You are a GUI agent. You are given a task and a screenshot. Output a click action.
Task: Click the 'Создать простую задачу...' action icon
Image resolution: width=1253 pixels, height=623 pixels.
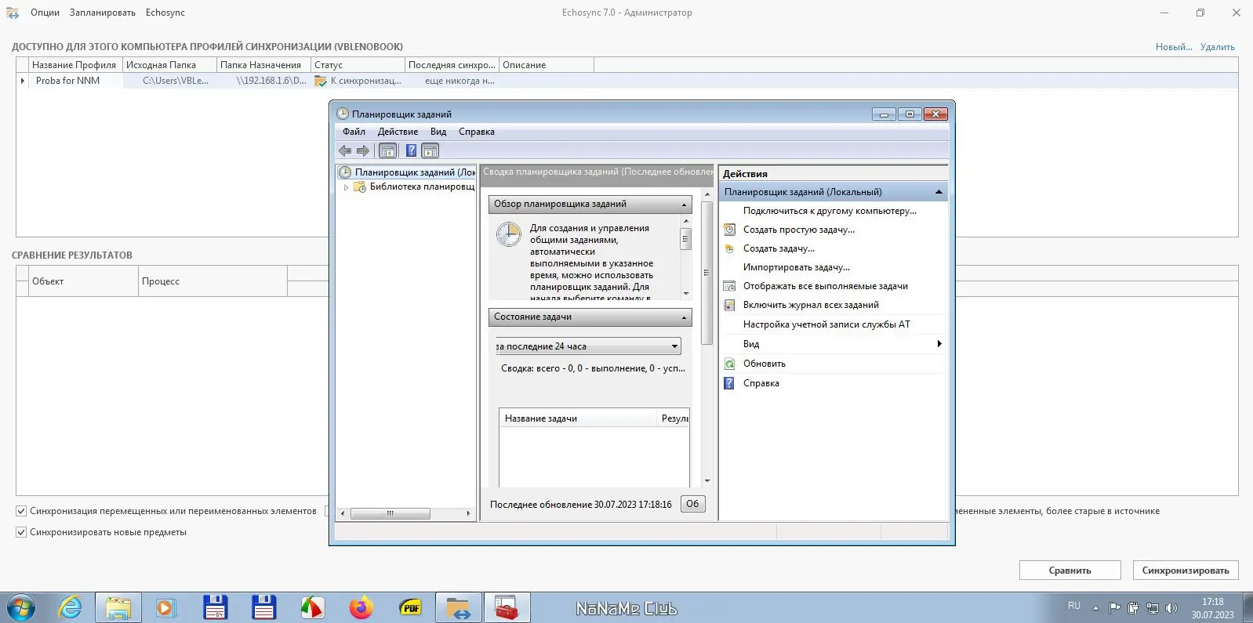[729, 230]
